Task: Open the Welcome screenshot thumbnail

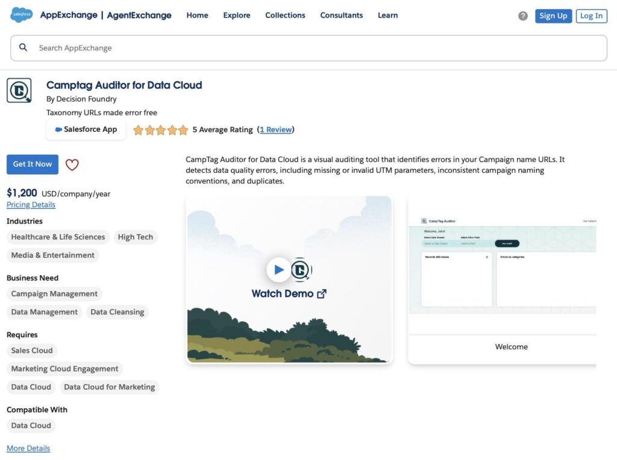Action: (502, 280)
